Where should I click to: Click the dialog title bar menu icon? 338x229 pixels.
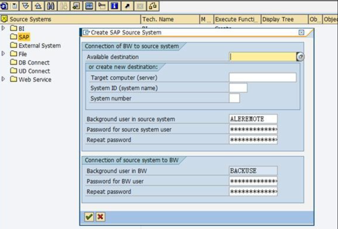[x=86, y=33]
